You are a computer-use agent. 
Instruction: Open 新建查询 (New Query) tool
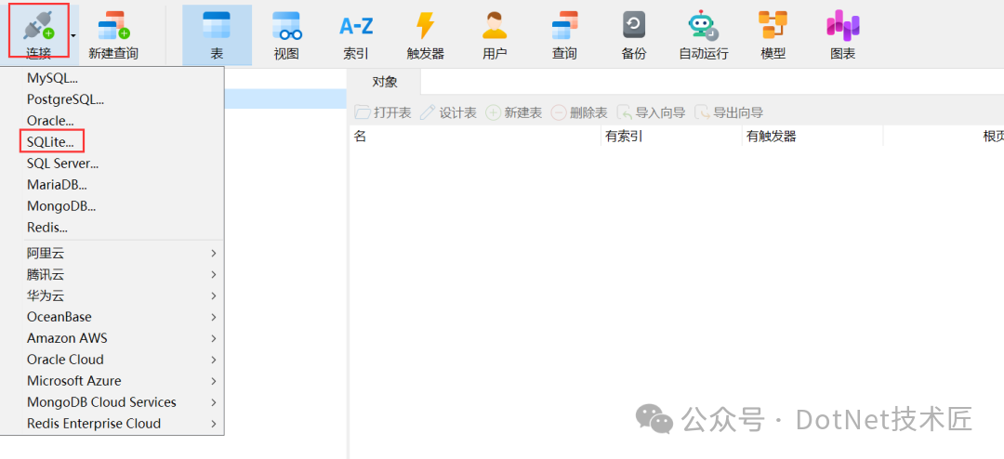click(x=113, y=35)
